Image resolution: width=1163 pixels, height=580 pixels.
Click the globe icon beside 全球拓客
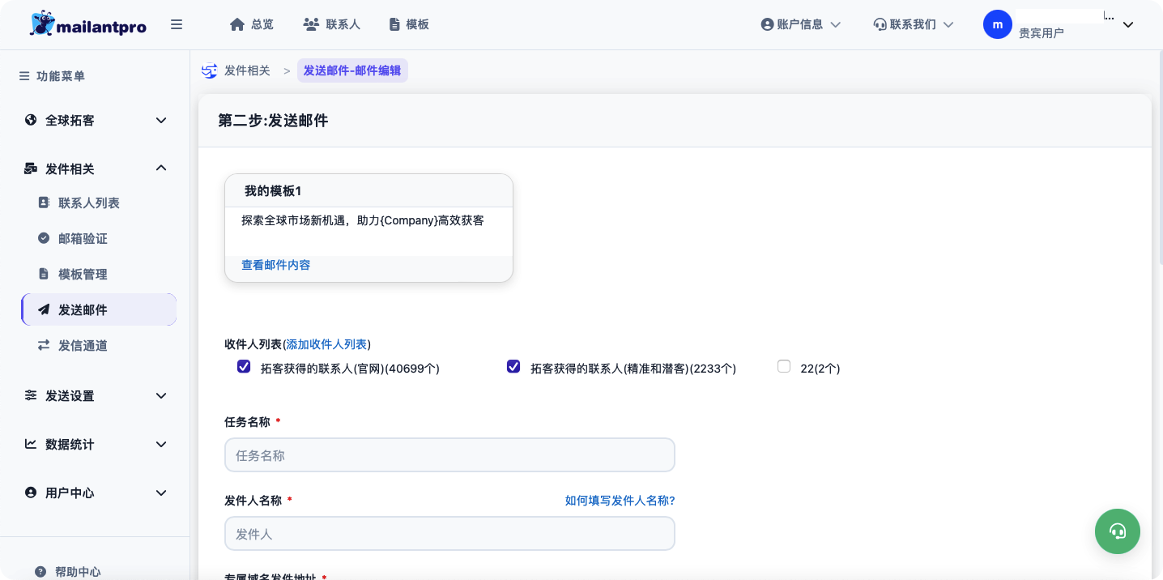31,120
